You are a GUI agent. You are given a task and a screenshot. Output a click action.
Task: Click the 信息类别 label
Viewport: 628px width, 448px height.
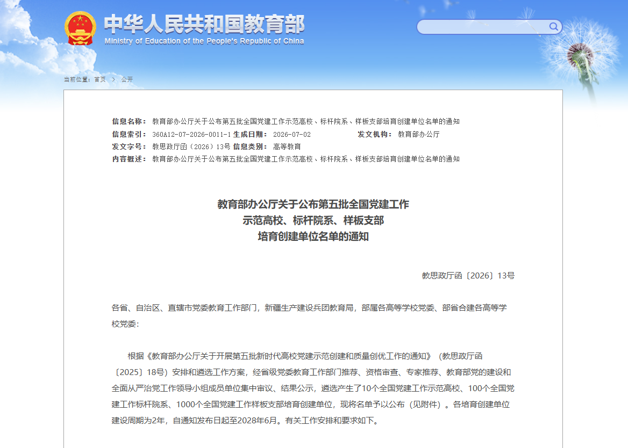point(250,146)
